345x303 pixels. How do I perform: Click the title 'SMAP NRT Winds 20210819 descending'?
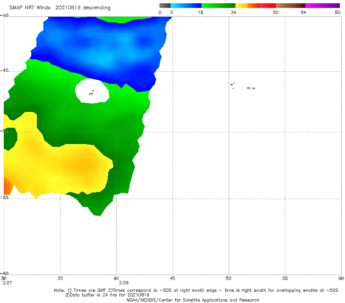click(x=60, y=8)
